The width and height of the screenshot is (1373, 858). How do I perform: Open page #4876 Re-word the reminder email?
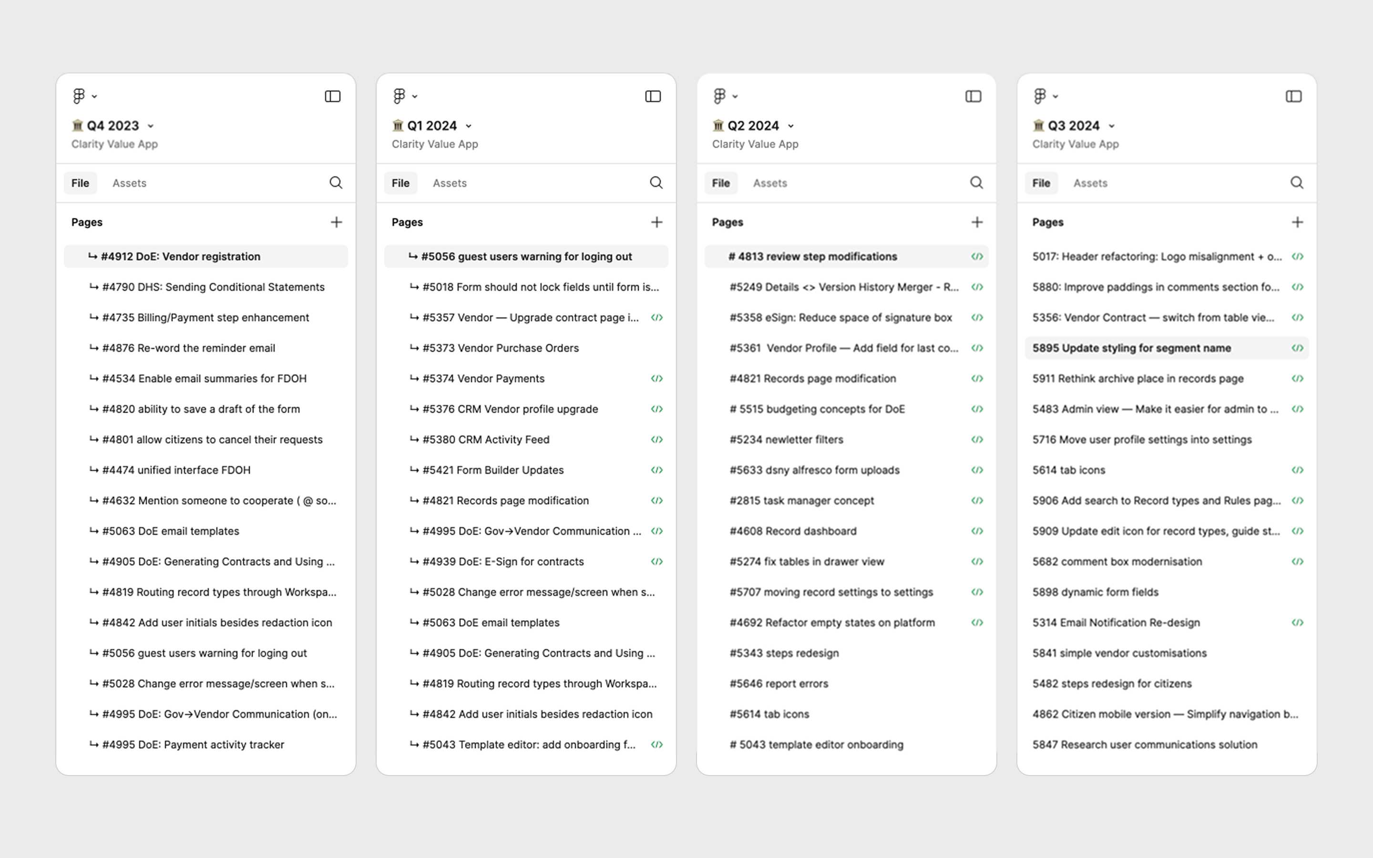(188, 348)
